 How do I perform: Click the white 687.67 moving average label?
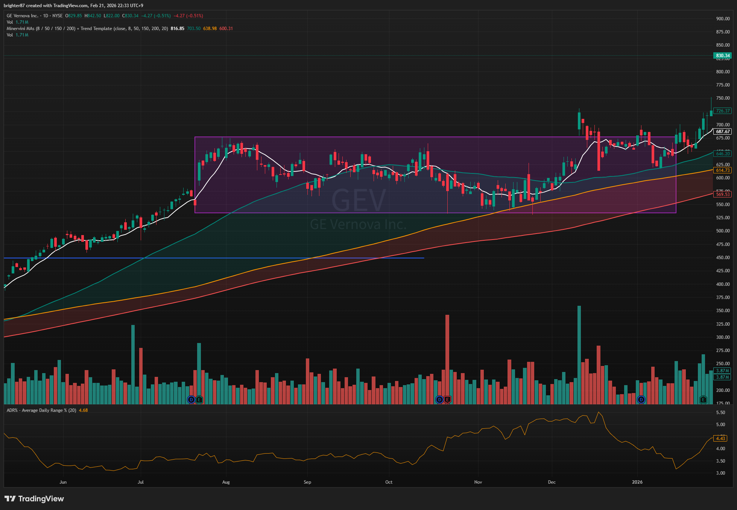[722, 132]
